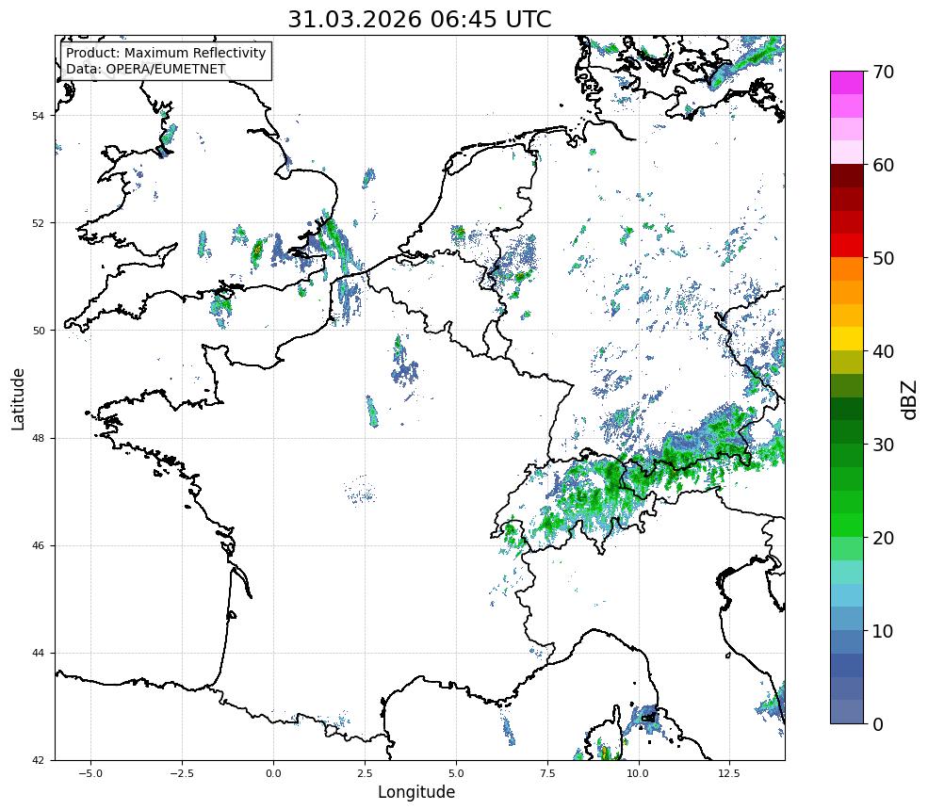Click latitude tick label "54"
The width and height of the screenshot is (928, 810).
tap(38, 116)
